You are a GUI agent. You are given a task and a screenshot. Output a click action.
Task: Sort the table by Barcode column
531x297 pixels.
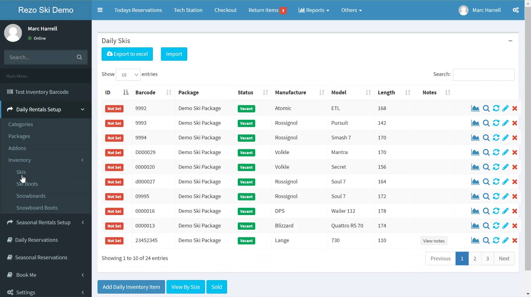[x=168, y=93]
